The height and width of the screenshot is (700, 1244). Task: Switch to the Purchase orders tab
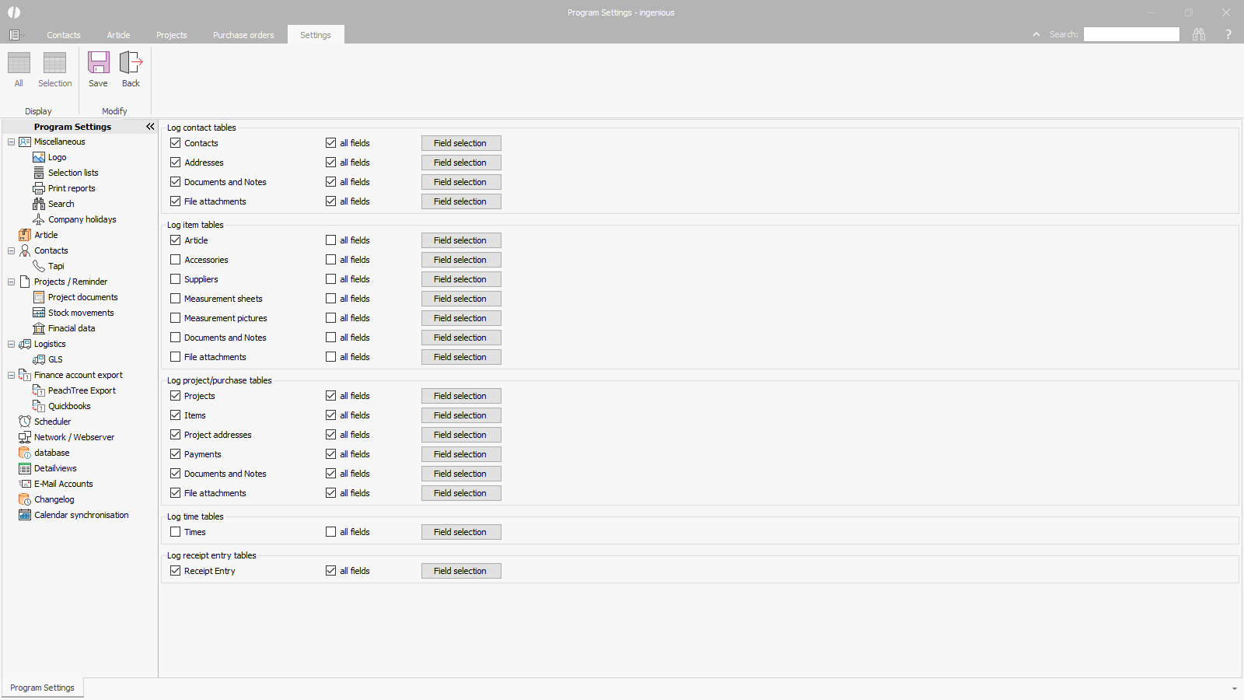(243, 35)
